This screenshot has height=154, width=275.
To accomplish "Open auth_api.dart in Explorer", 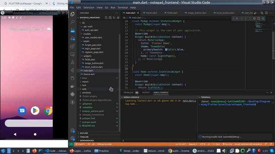I will (92, 30).
